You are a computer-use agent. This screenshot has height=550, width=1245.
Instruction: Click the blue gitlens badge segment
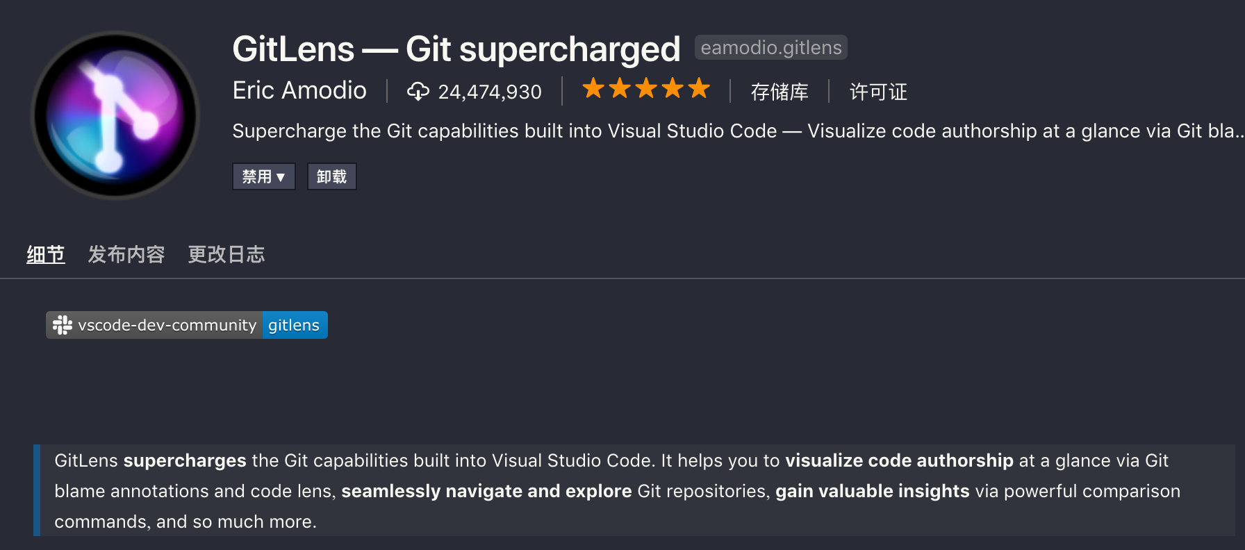295,325
